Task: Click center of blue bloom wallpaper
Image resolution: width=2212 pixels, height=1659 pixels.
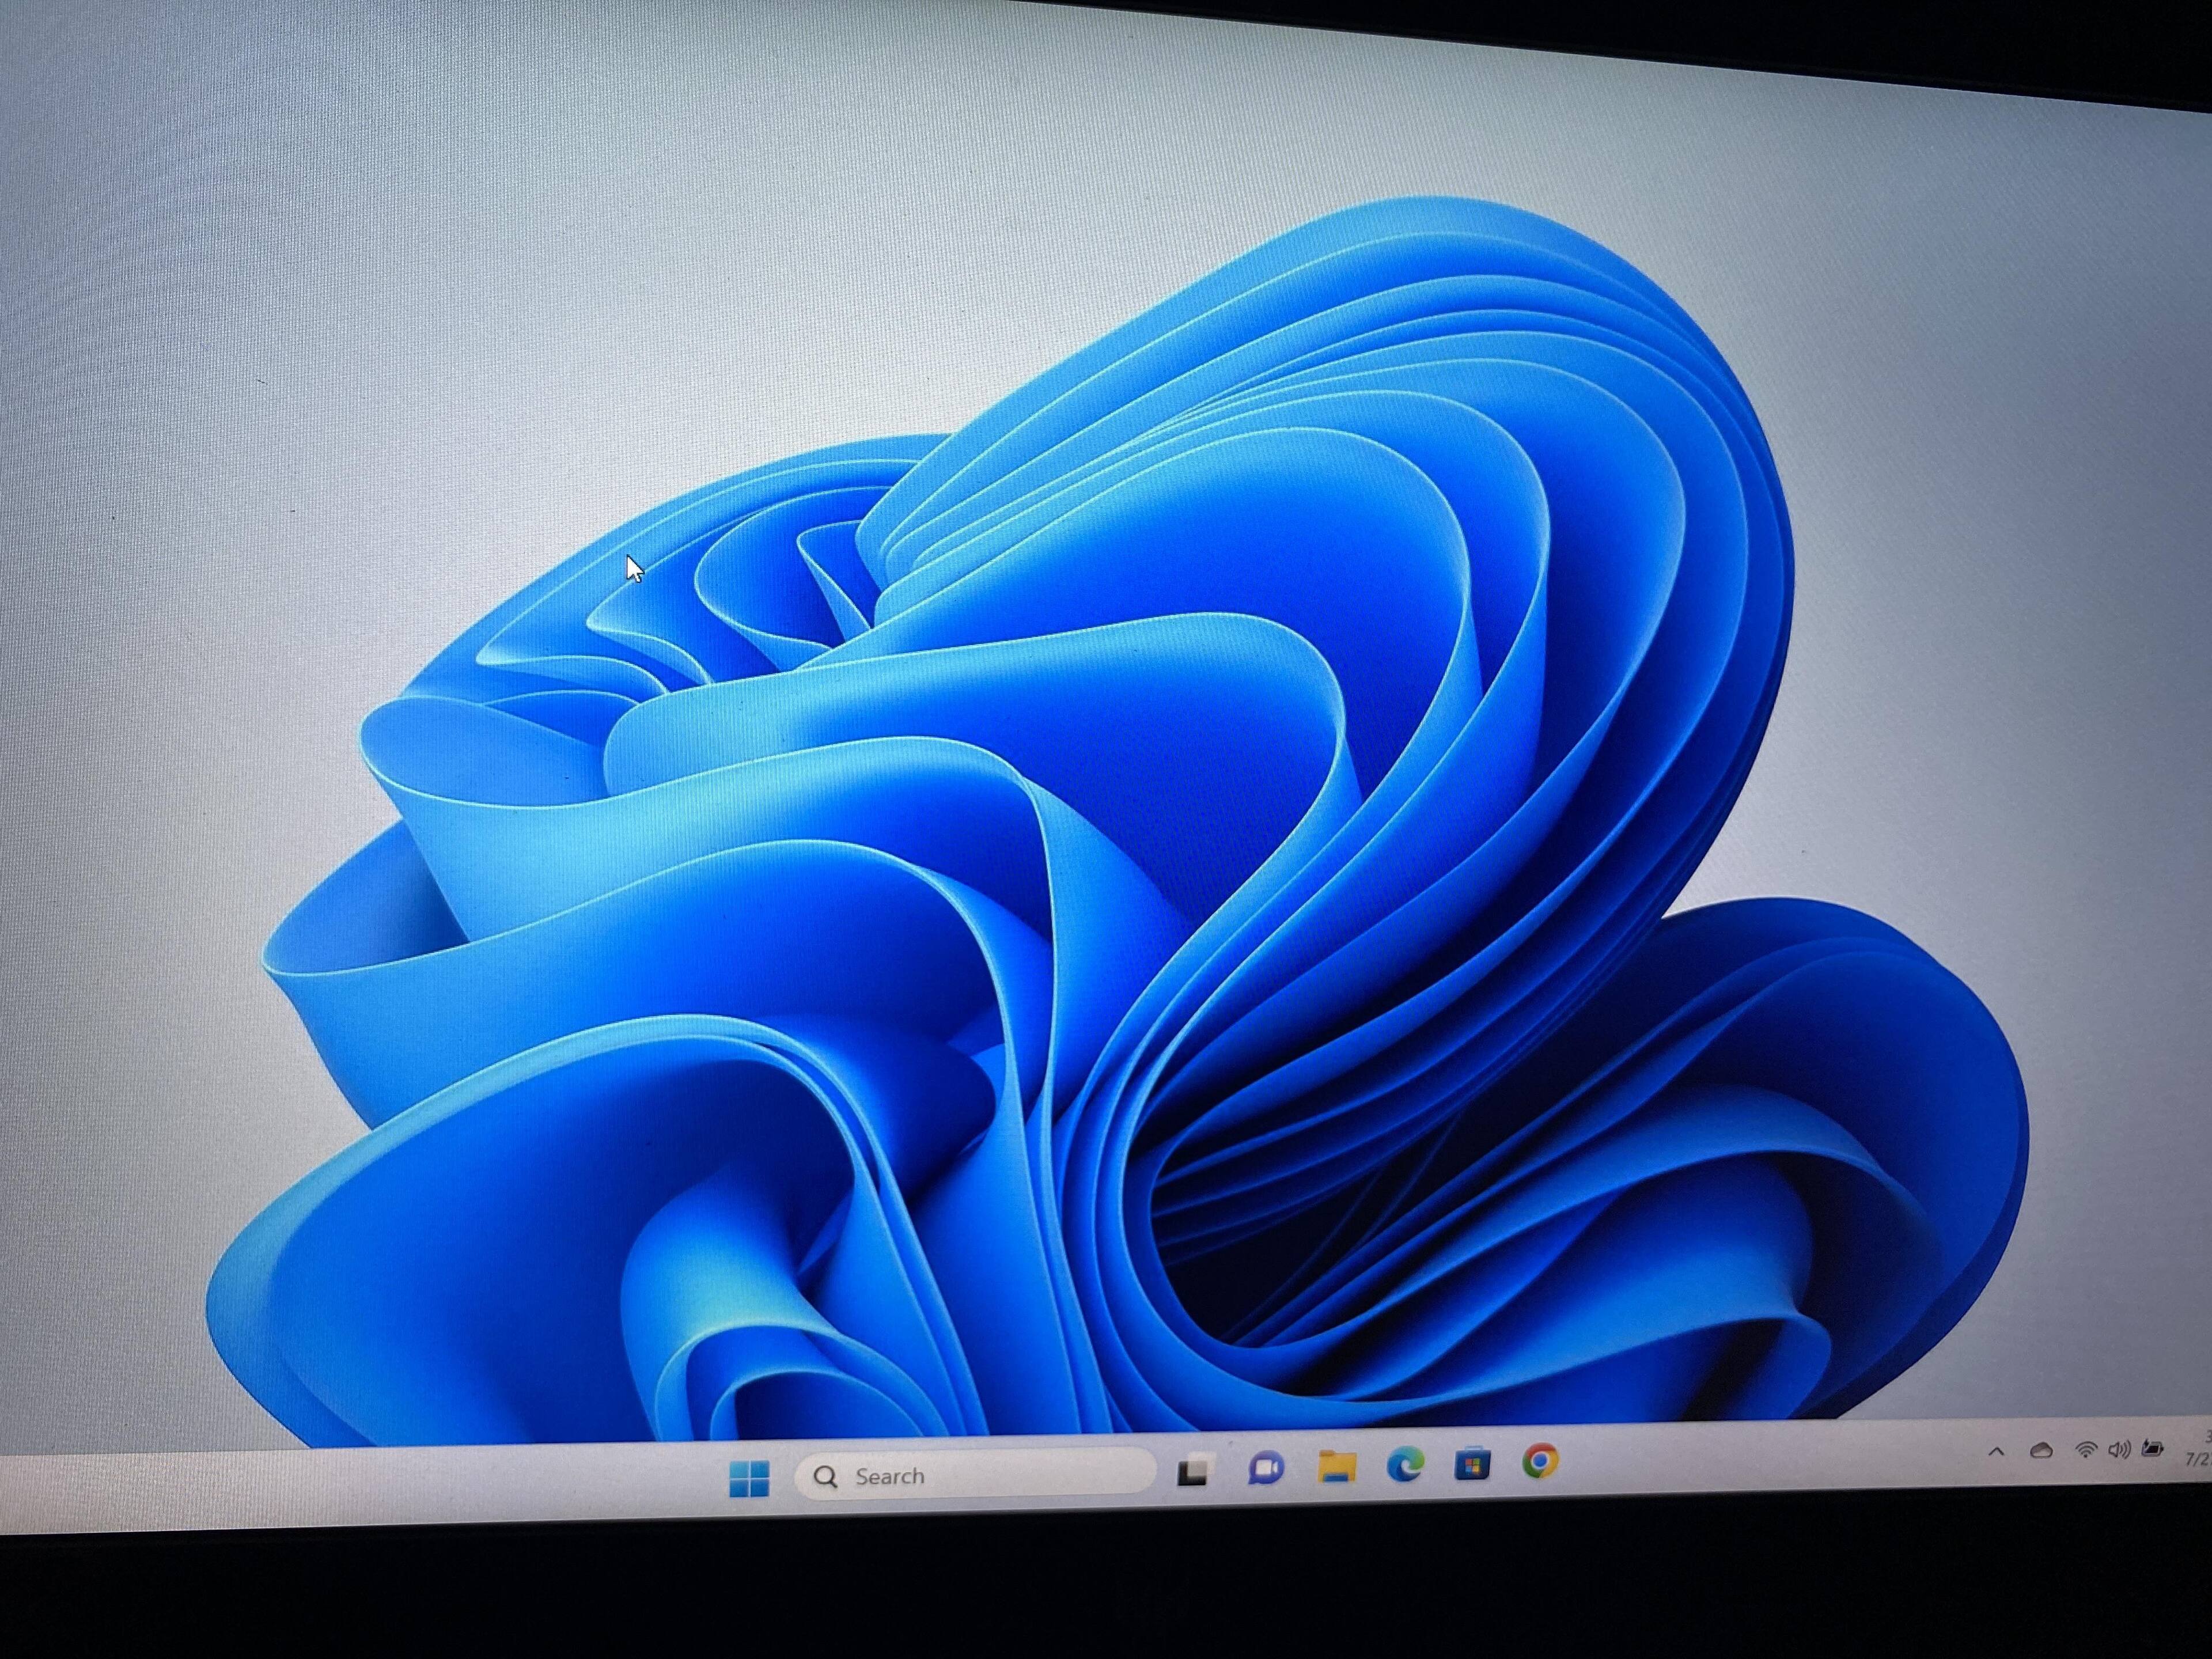Action: 1150,850
